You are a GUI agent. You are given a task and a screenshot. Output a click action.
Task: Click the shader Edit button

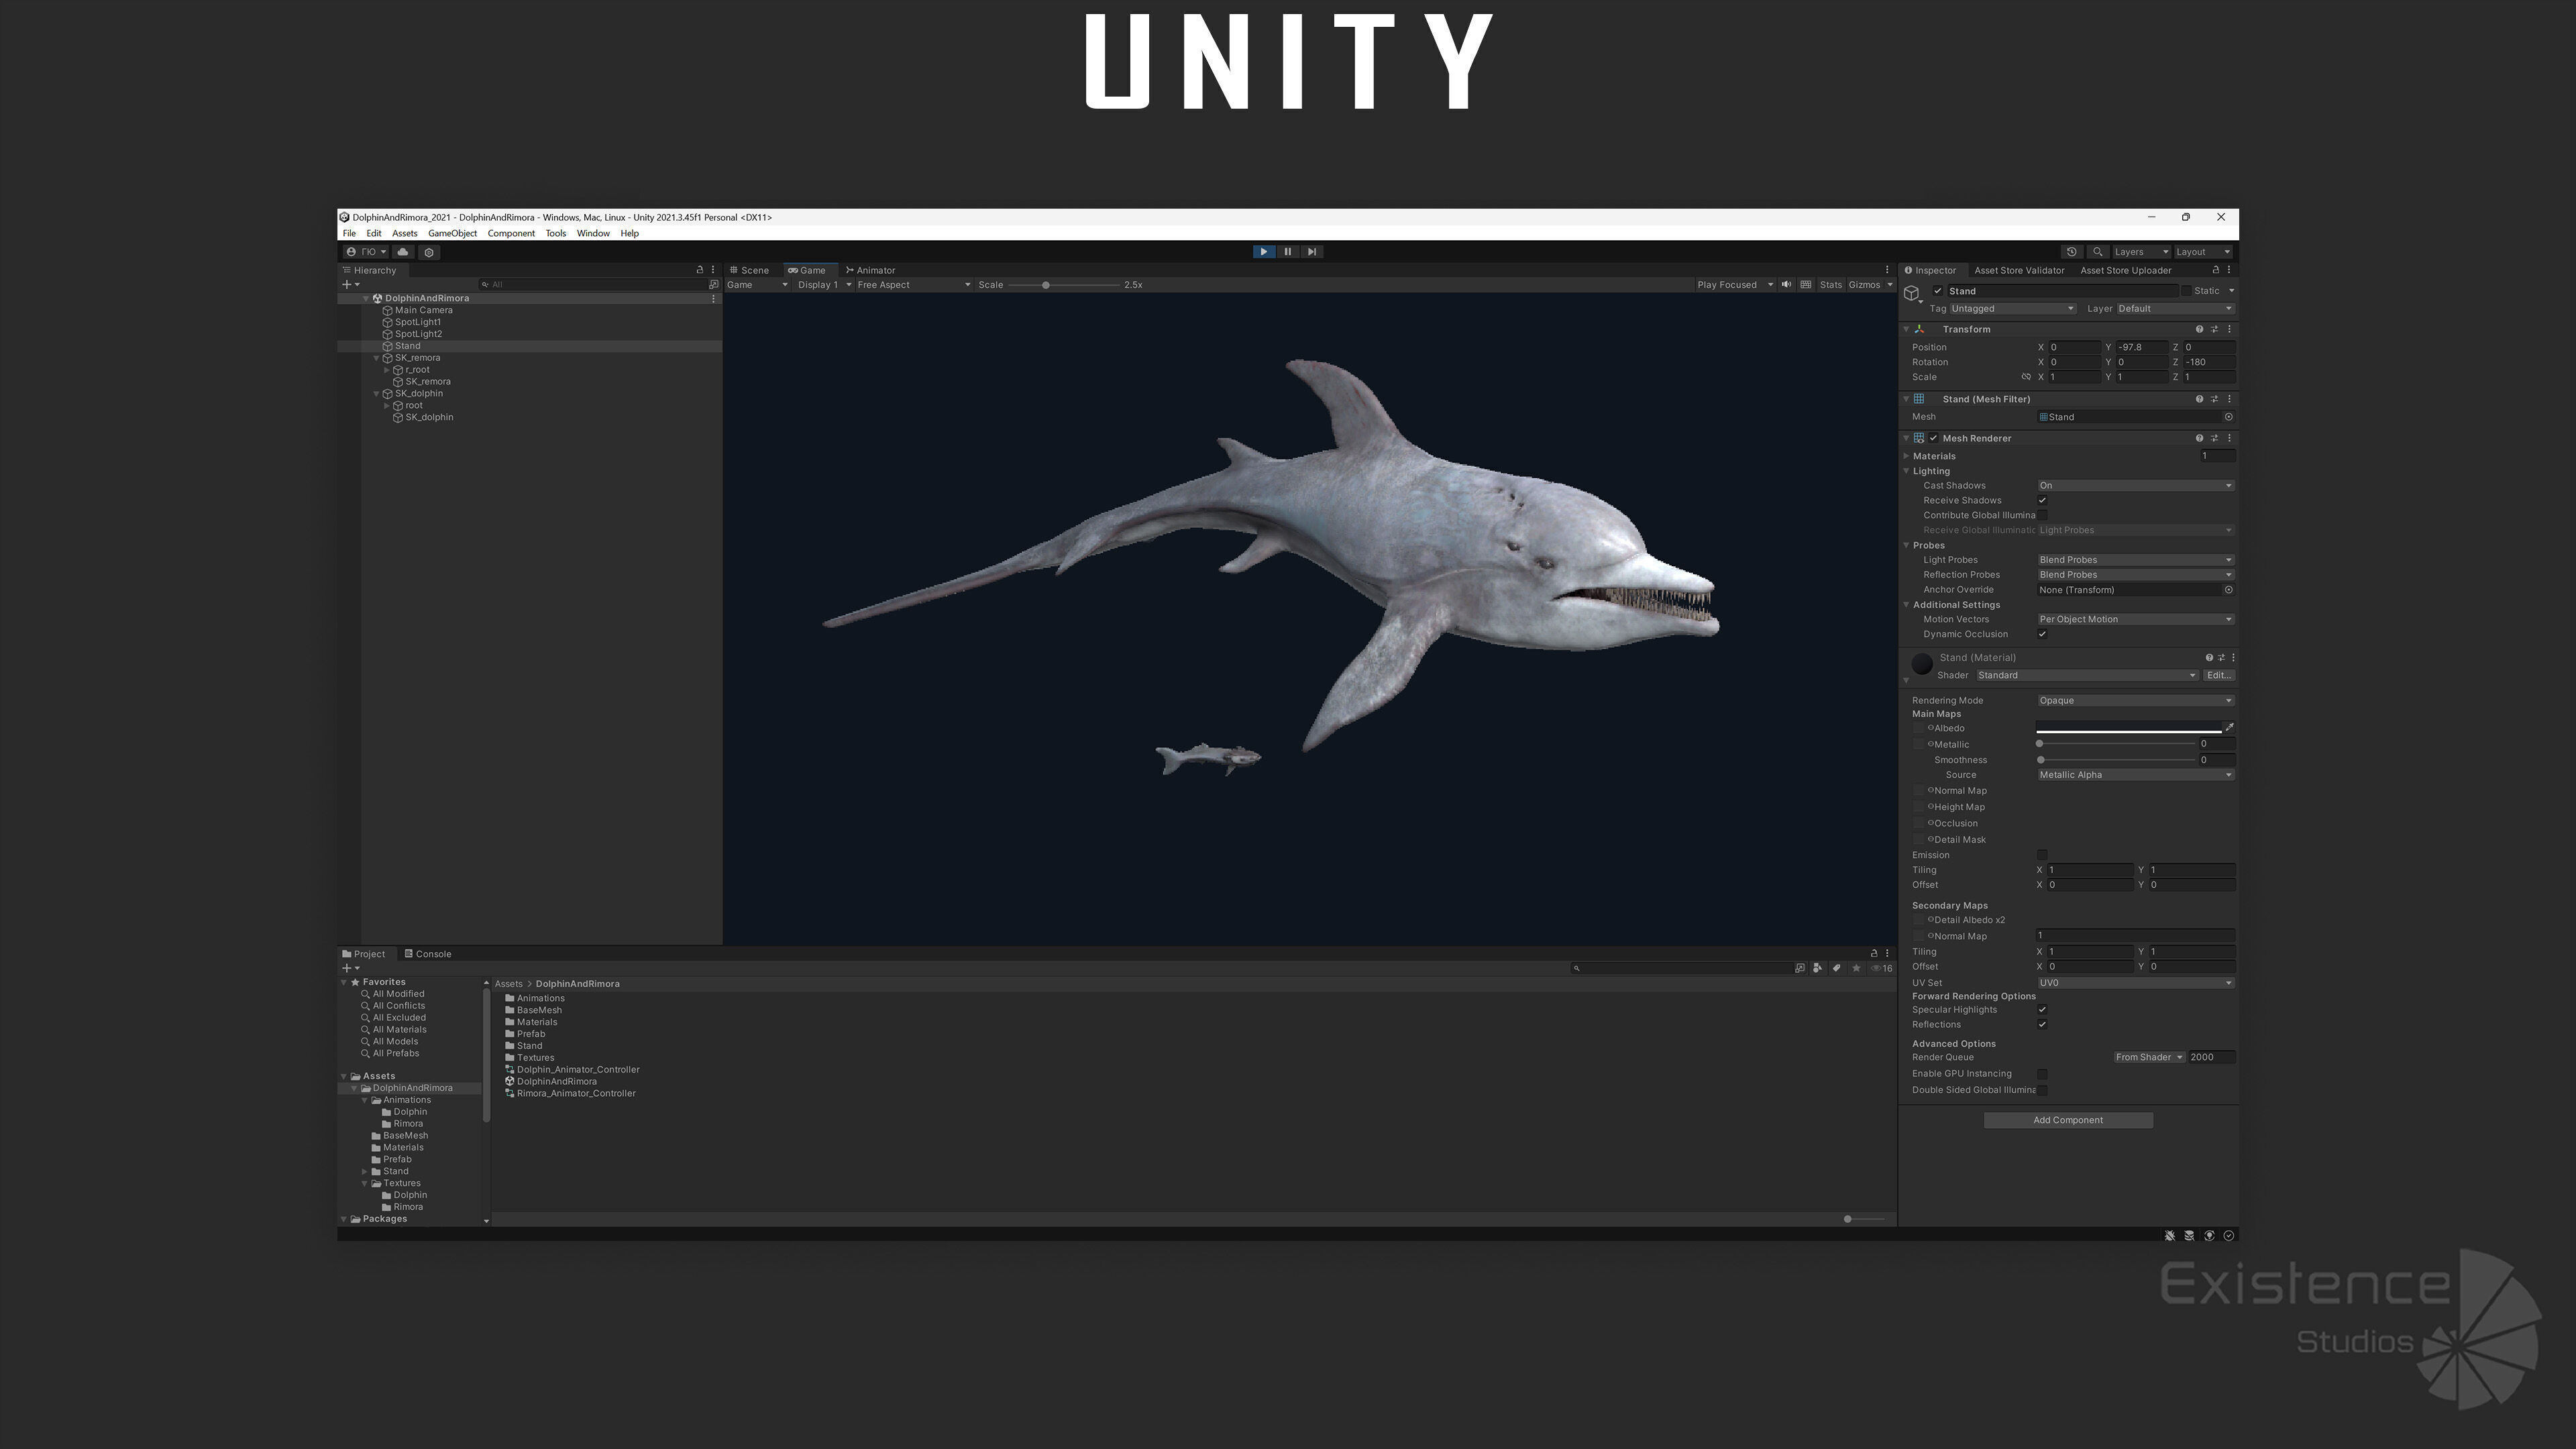2219,676
